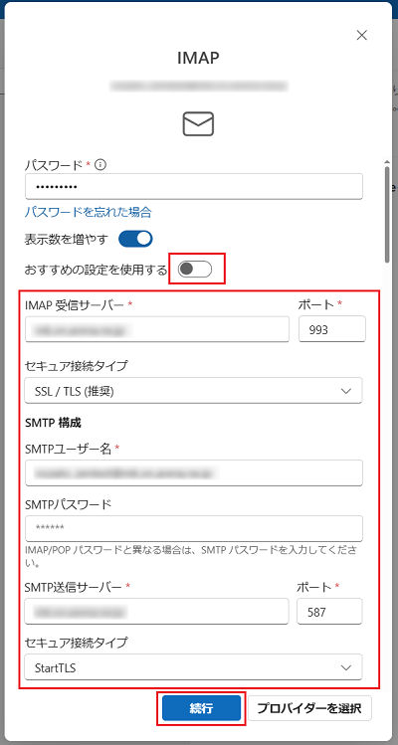Click the chevron on StartTLS combo box
Viewport: 398px width, 745px height.
tap(346, 667)
